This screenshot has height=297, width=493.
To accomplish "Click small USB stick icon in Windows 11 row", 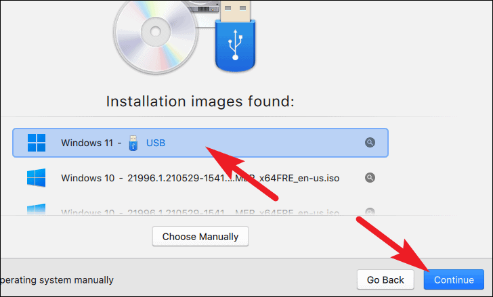I will tap(133, 143).
